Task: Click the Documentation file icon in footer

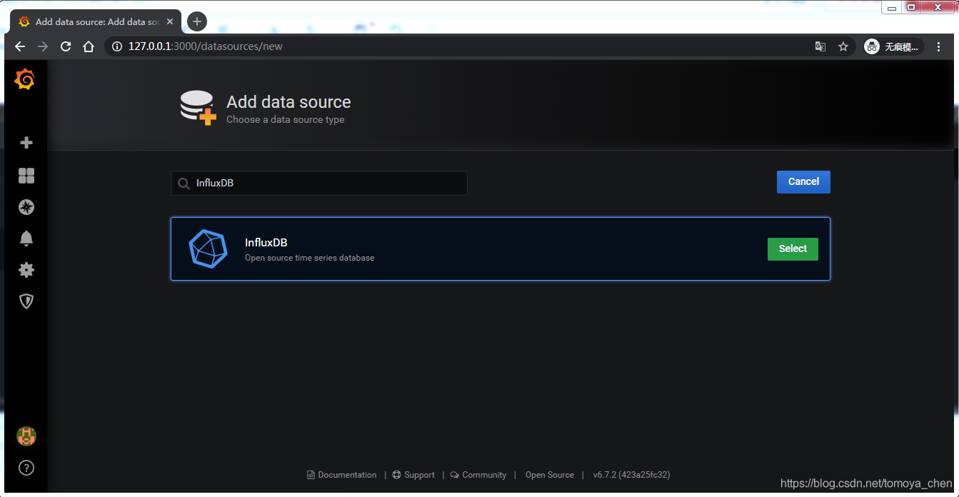Action: [x=311, y=475]
